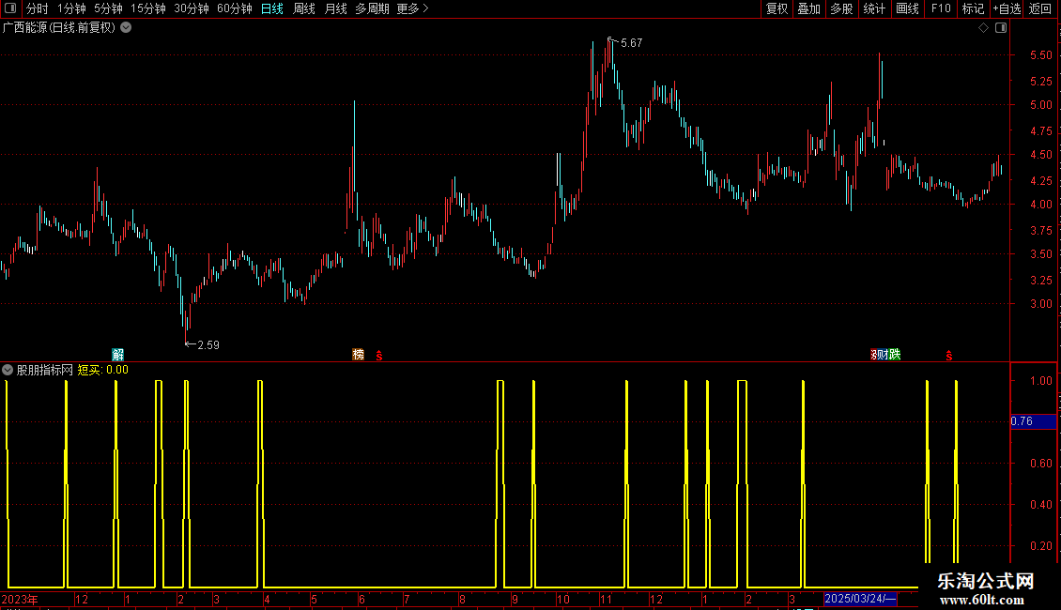Click the 榜 ranking marker icon
The height and width of the screenshot is (610, 1061).
tap(358, 355)
